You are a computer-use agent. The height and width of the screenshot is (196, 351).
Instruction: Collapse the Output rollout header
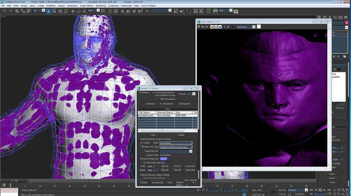click(x=167, y=109)
